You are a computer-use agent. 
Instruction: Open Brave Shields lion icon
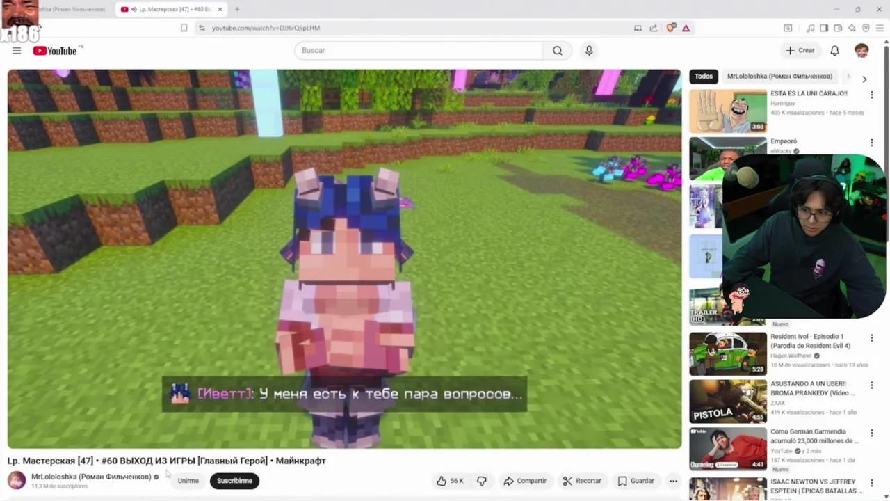671,28
